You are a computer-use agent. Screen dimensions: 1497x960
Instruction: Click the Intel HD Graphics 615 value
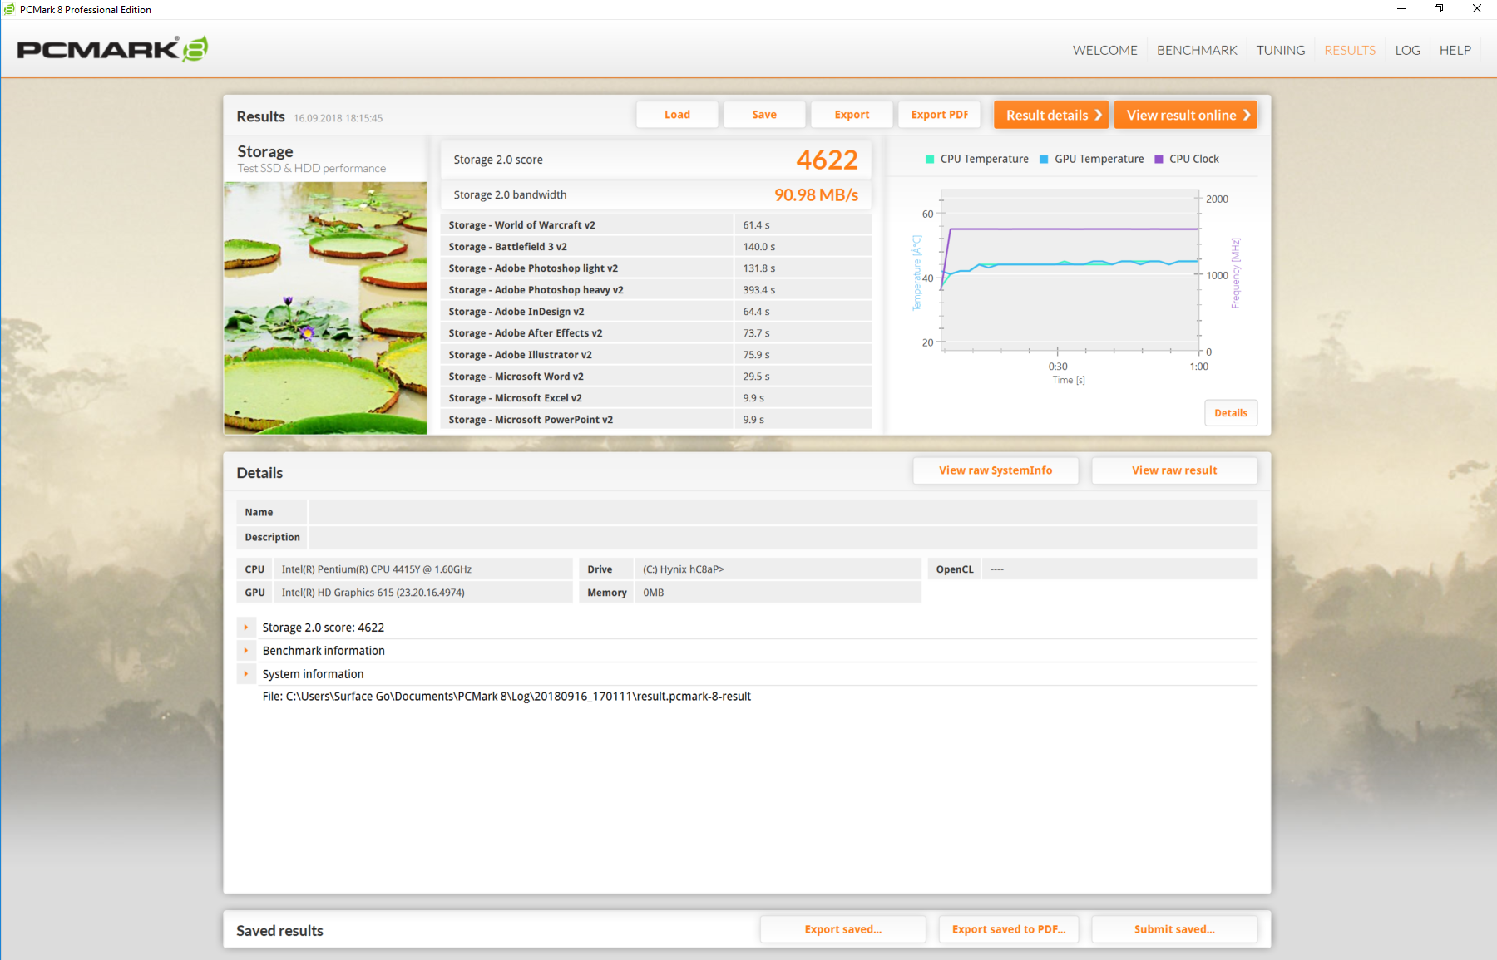pyautogui.click(x=373, y=593)
